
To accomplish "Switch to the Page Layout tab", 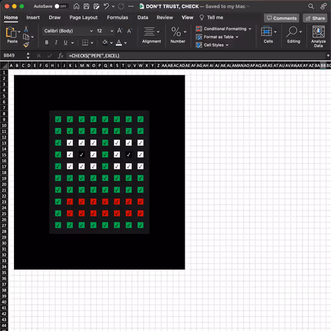I will (83, 18).
